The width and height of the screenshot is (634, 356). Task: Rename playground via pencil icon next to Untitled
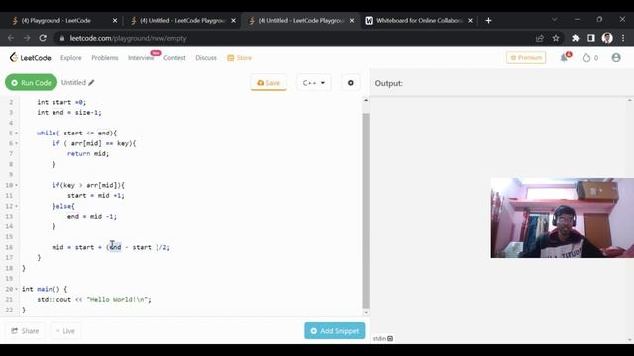coord(92,83)
